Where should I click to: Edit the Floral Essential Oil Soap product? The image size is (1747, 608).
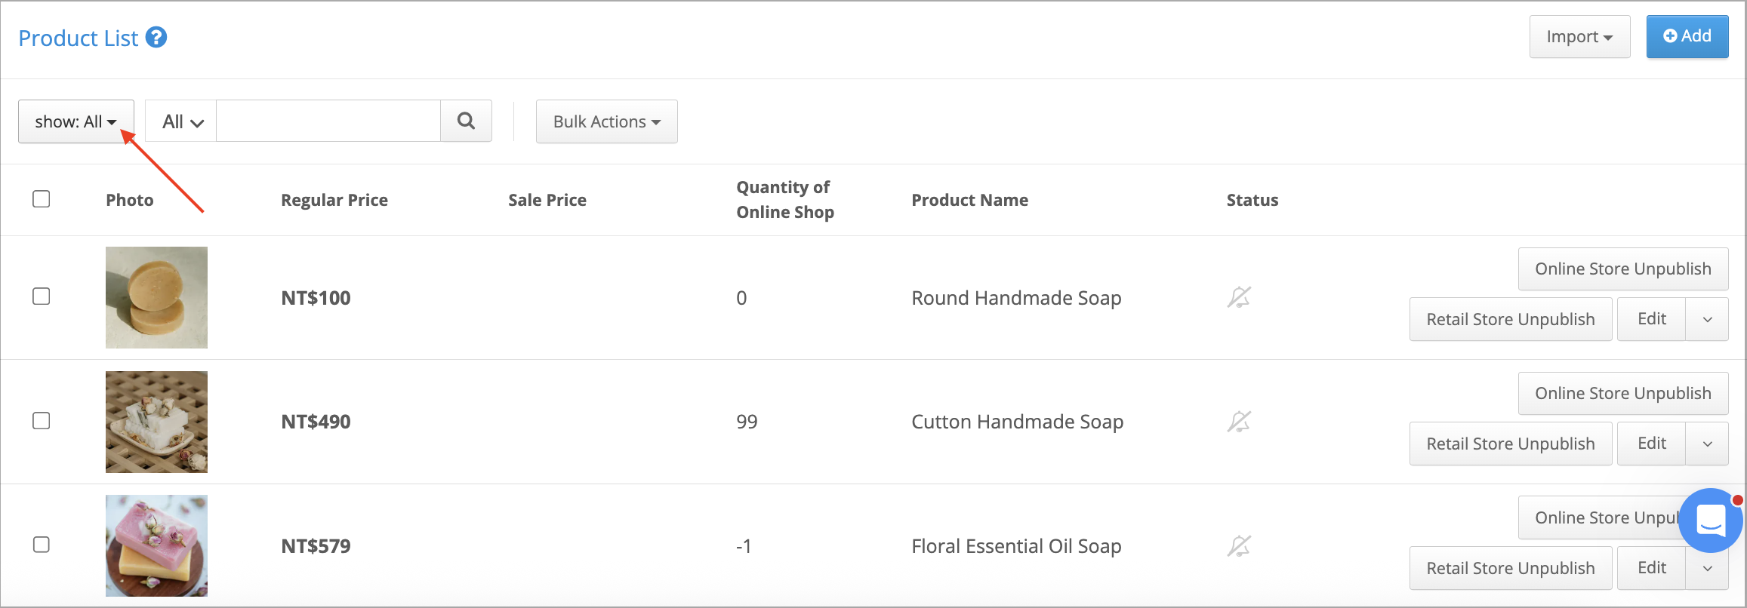point(1652,568)
